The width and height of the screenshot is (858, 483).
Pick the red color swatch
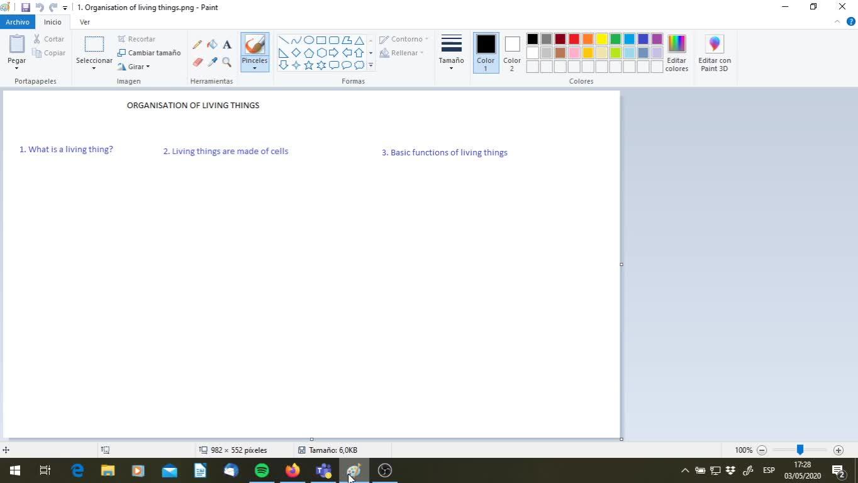click(x=574, y=40)
